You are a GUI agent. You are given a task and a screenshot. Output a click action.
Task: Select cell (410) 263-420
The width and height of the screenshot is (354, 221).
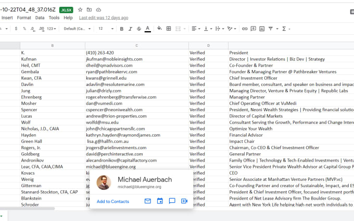coord(136,53)
